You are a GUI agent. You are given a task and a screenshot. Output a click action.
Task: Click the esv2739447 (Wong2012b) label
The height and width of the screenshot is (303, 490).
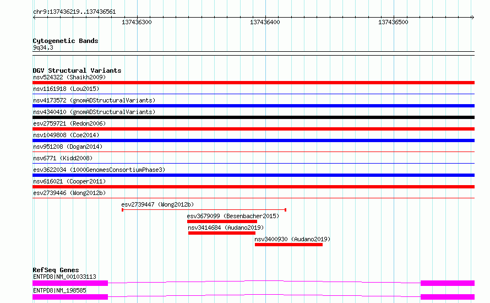coord(157,204)
